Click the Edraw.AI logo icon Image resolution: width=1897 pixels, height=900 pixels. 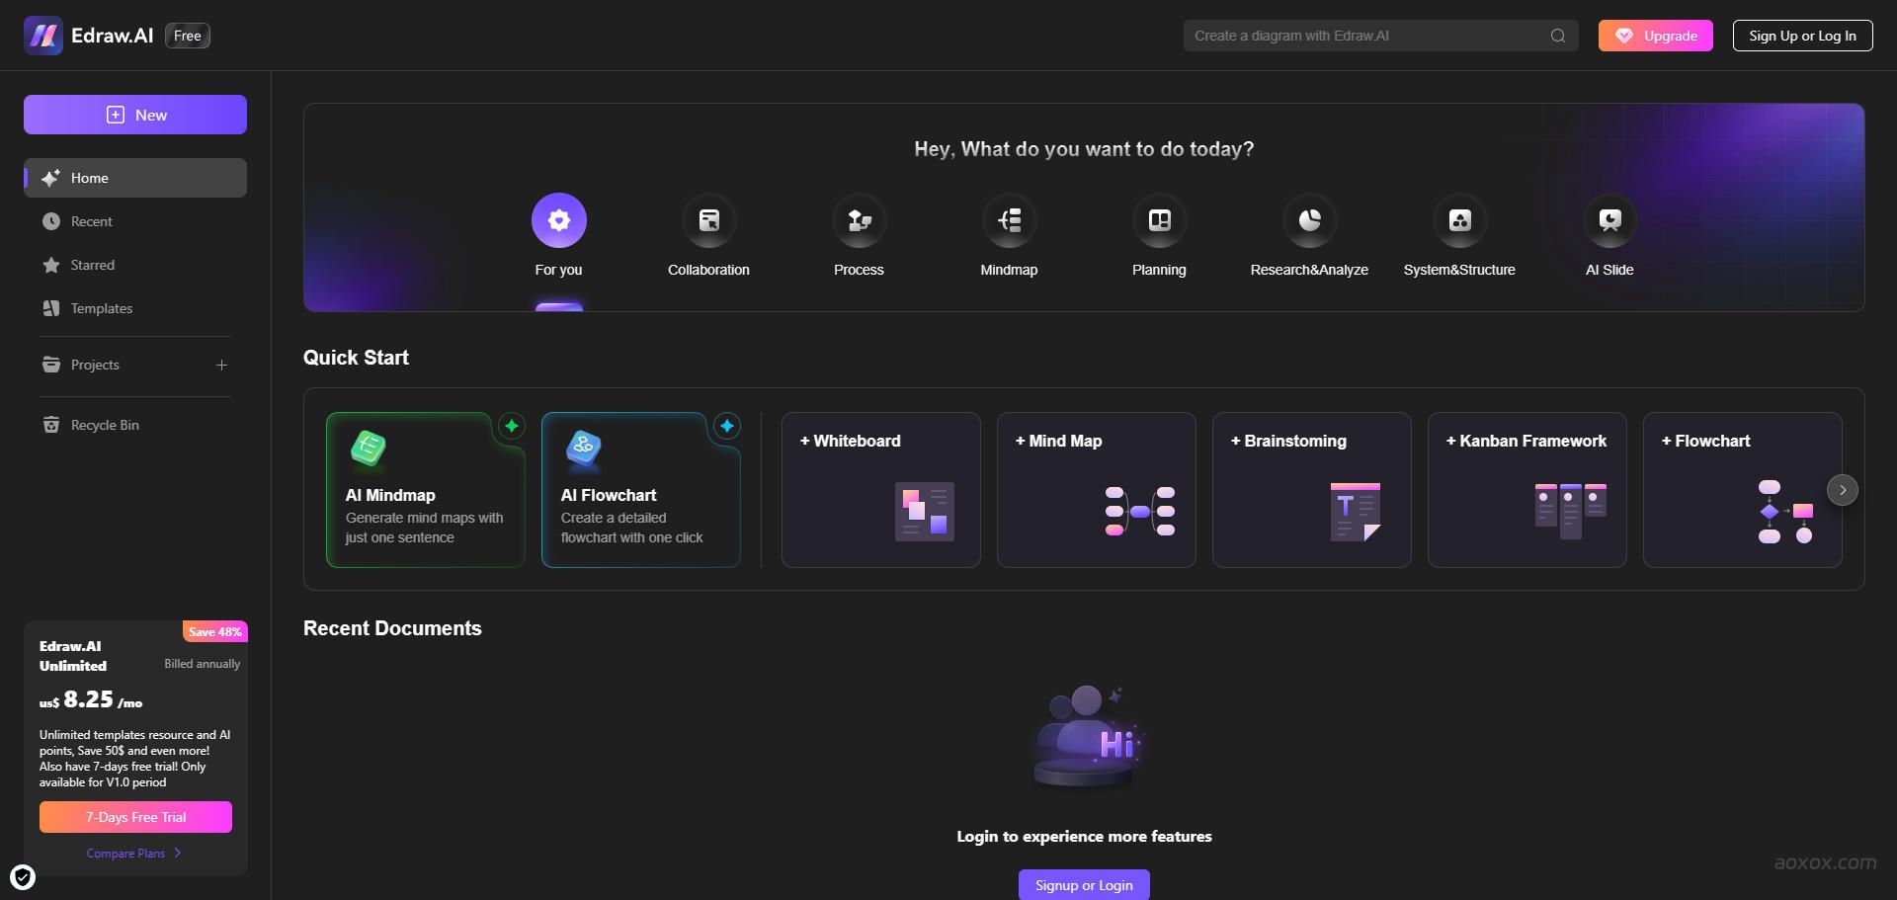(43, 36)
